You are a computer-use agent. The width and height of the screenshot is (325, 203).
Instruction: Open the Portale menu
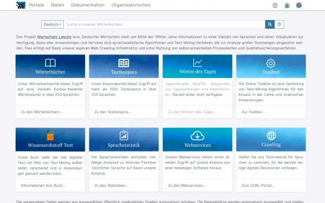click(36, 5)
